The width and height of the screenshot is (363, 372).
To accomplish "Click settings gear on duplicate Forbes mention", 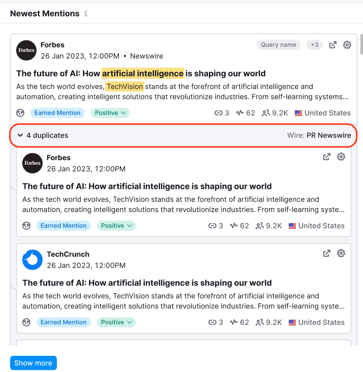I will (x=341, y=157).
